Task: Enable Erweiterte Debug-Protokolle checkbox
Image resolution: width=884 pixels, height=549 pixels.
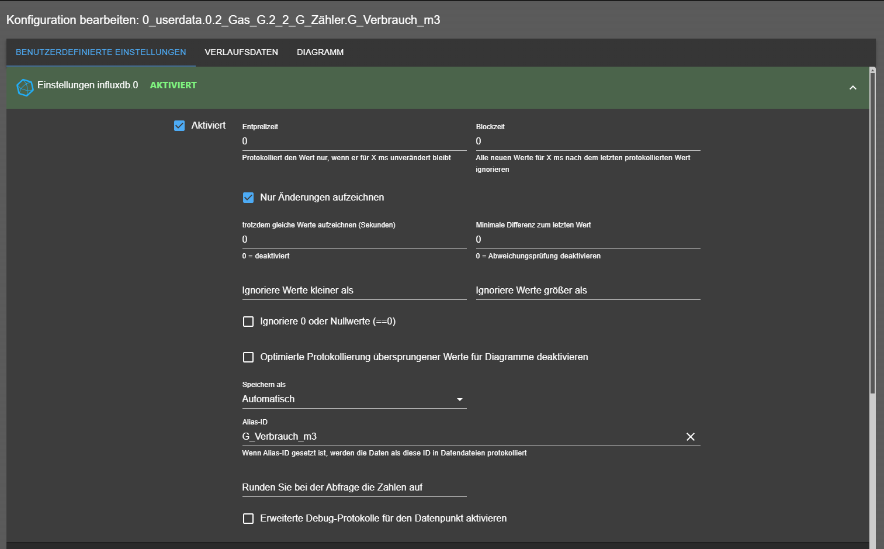Action: (x=248, y=519)
